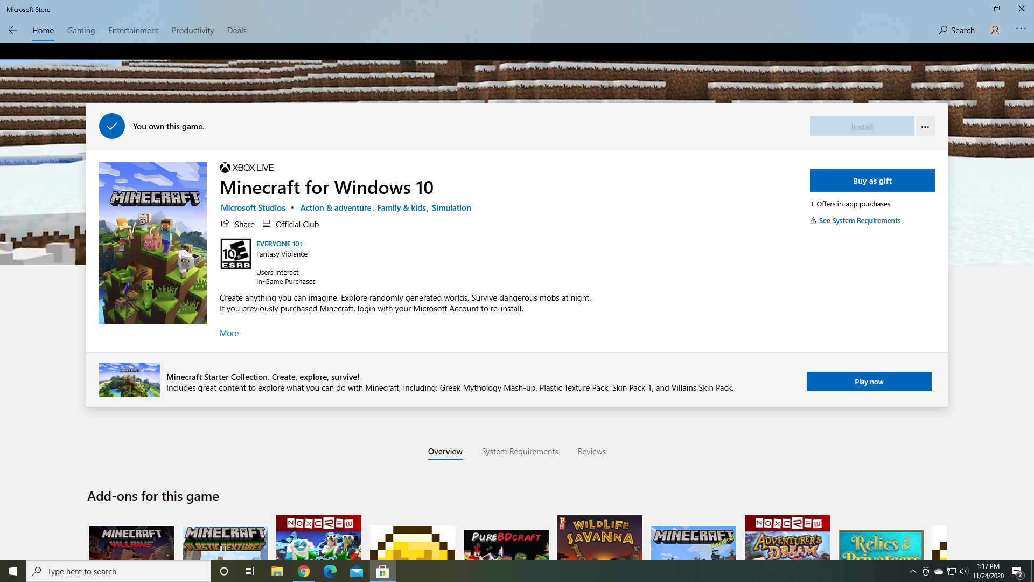Open the Family & kids category
The width and height of the screenshot is (1034, 582).
[401, 208]
